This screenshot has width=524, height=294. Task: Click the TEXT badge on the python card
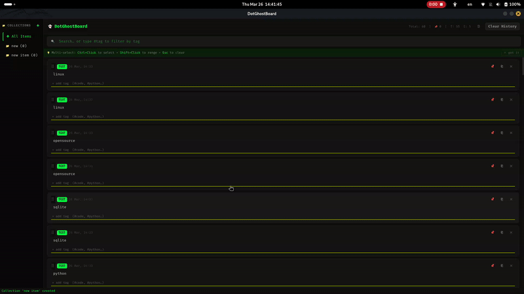point(62,266)
